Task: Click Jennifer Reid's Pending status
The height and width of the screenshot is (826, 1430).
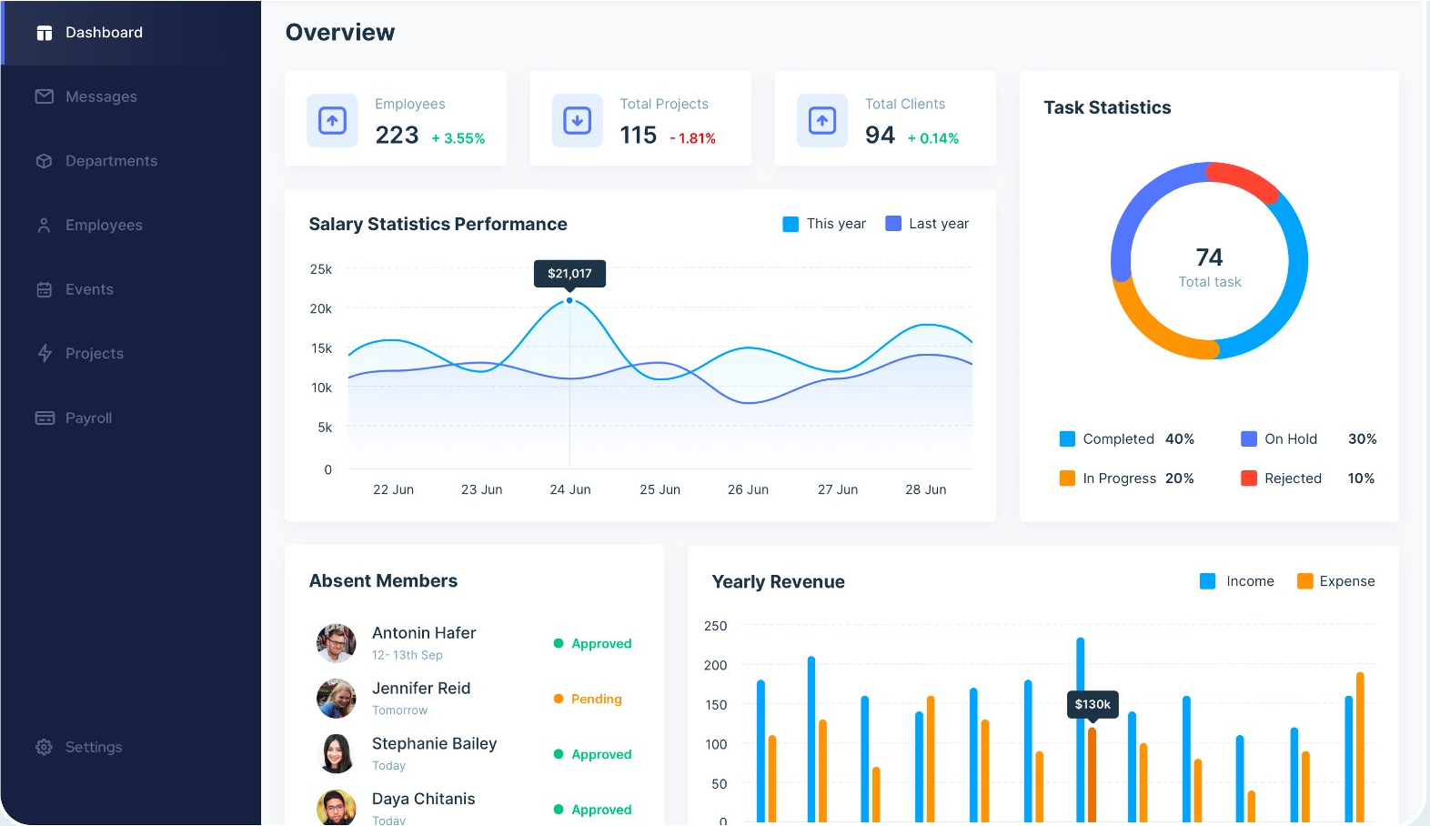Action: [588, 699]
